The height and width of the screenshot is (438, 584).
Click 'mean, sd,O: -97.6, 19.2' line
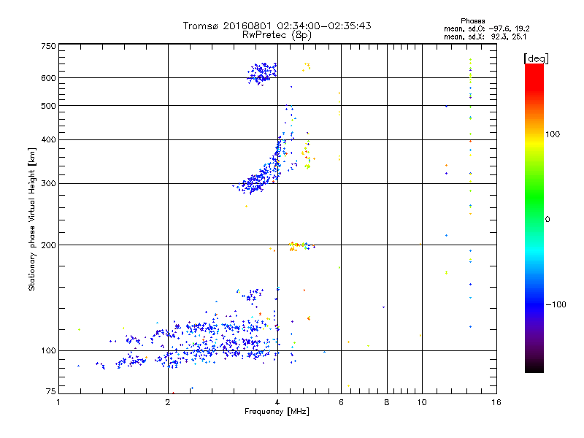pos(486,29)
